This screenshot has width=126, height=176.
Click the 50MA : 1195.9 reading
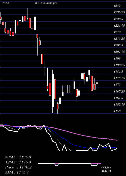pyautogui.click(x=18, y=157)
